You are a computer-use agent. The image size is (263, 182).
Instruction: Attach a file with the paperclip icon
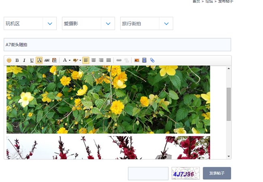point(152,60)
